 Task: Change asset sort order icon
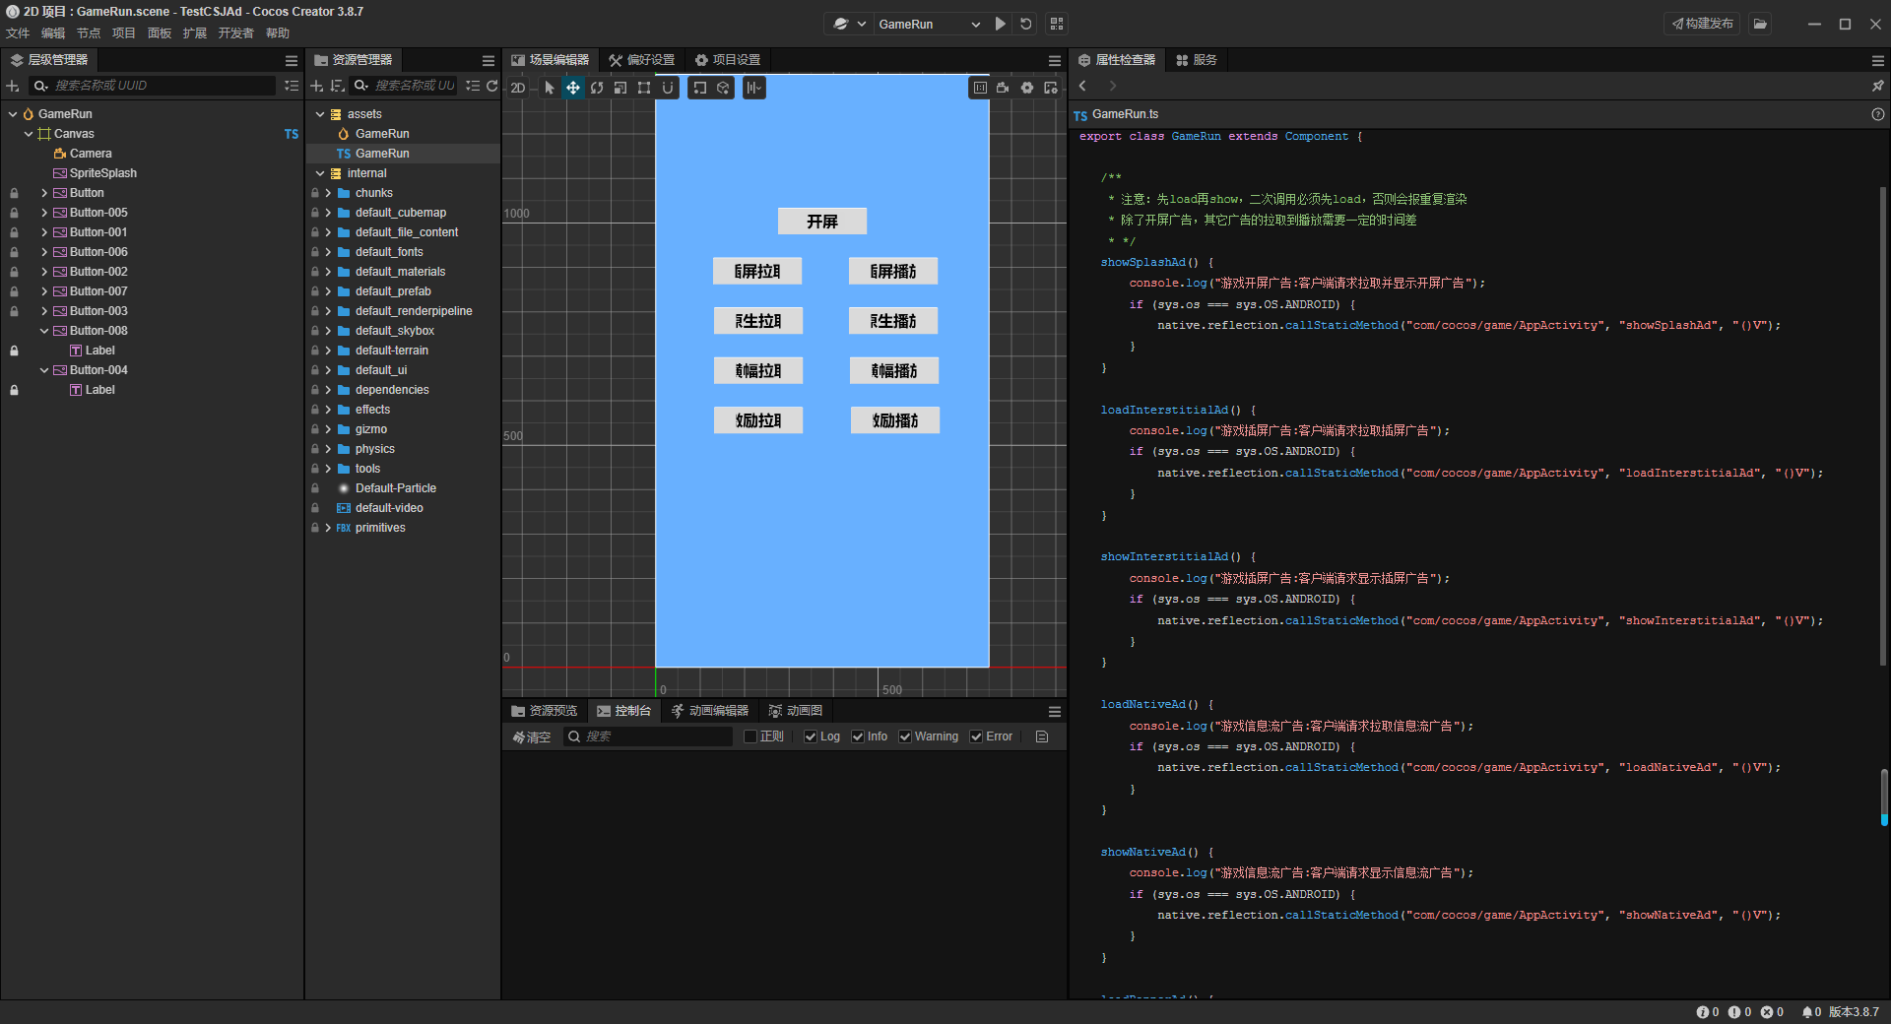(x=338, y=86)
